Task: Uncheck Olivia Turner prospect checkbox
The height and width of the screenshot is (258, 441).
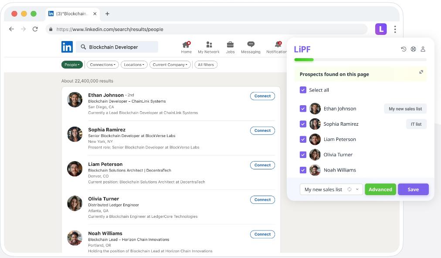Action: [303, 155]
